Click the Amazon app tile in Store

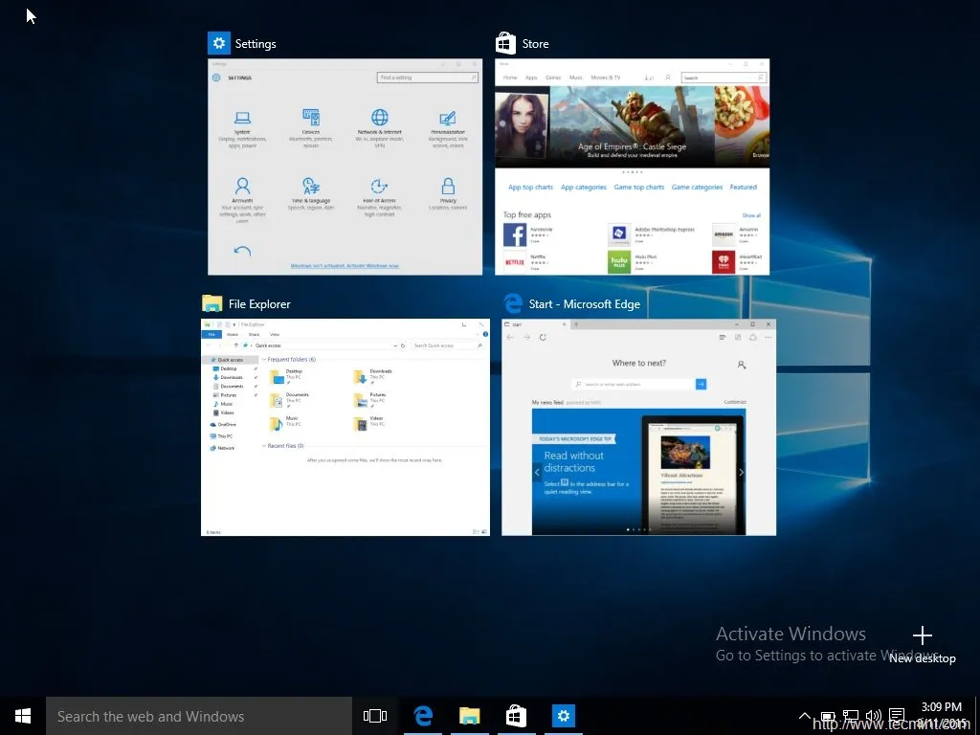click(x=724, y=234)
